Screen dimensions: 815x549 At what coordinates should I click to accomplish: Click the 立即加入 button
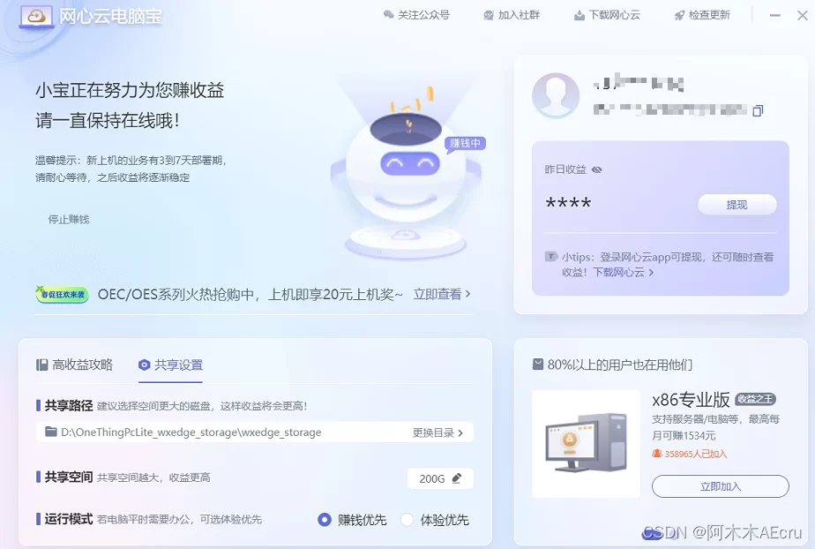coord(720,486)
